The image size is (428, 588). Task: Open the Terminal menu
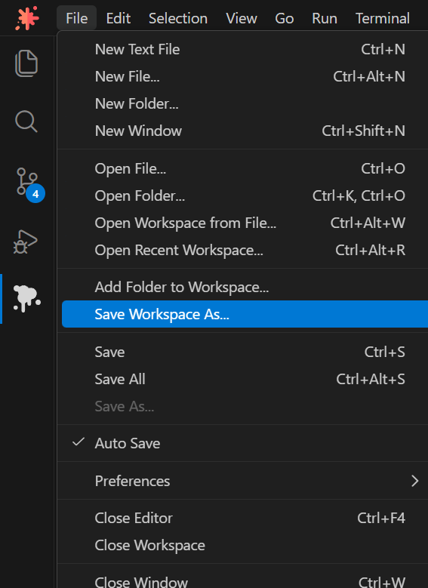[382, 18]
